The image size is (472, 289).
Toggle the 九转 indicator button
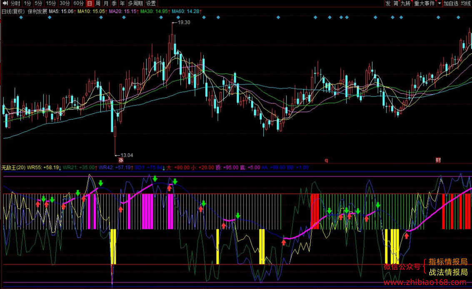click(x=405, y=3)
